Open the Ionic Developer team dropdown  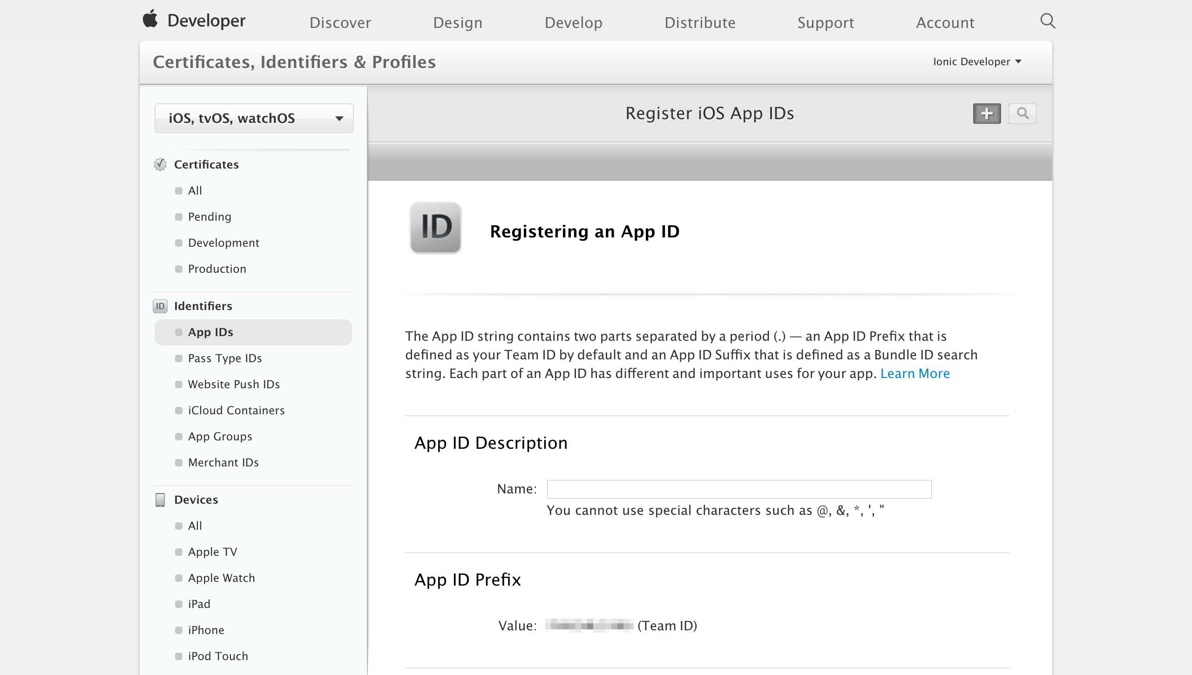(x=977, y=61)
